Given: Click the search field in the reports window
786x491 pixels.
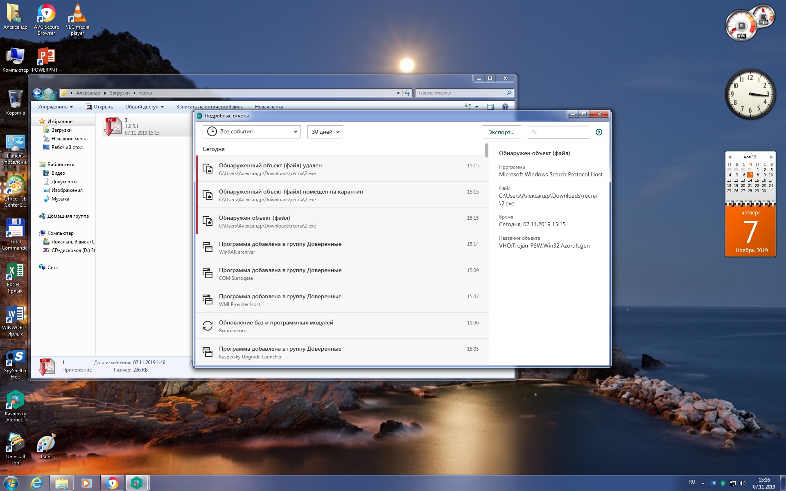Looking at the screenshot, I should click(x=558, y=132).
